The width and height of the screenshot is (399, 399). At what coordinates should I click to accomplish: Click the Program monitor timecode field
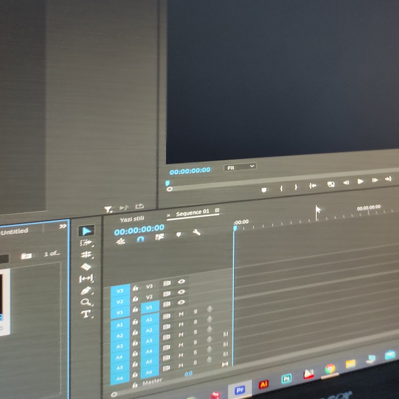point(190,171)
